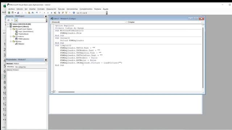Screen dimensions: 232x130
Task: Click the code window vertical scrollbar
Action: [x=203, y=58]
